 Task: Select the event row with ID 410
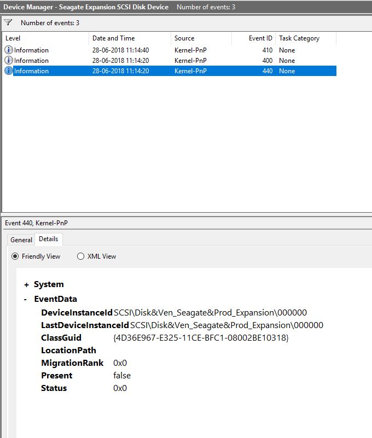coord(170,50)
